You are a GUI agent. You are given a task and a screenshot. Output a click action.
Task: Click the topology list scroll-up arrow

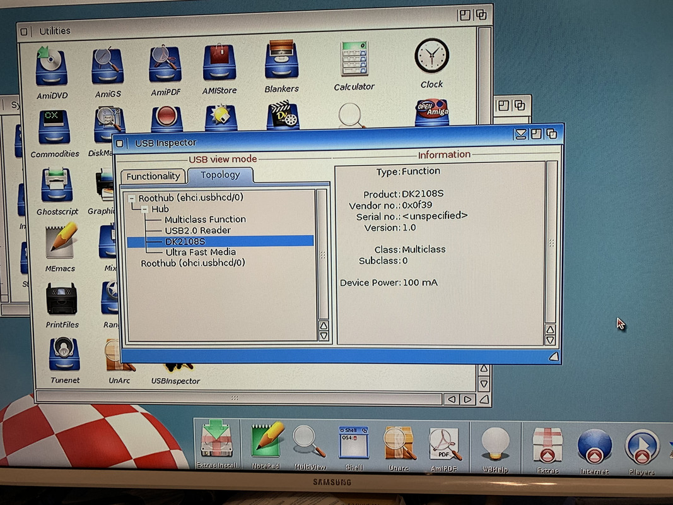pyautogui.click(x=324, y=326)
